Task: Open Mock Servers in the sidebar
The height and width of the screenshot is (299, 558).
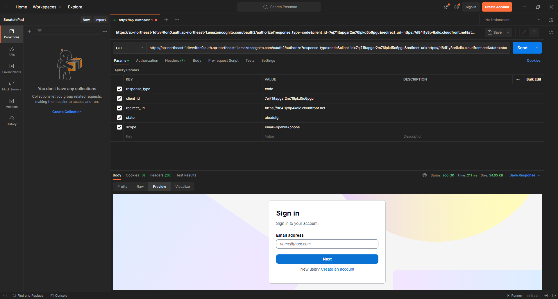Action: click(12, 86)
